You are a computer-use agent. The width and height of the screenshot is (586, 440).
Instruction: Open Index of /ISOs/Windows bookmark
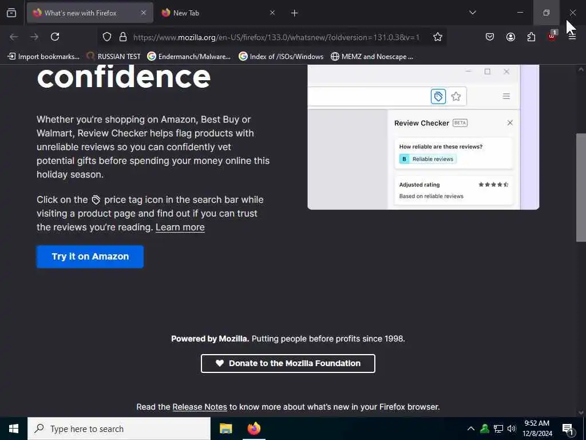pos(281,57)
